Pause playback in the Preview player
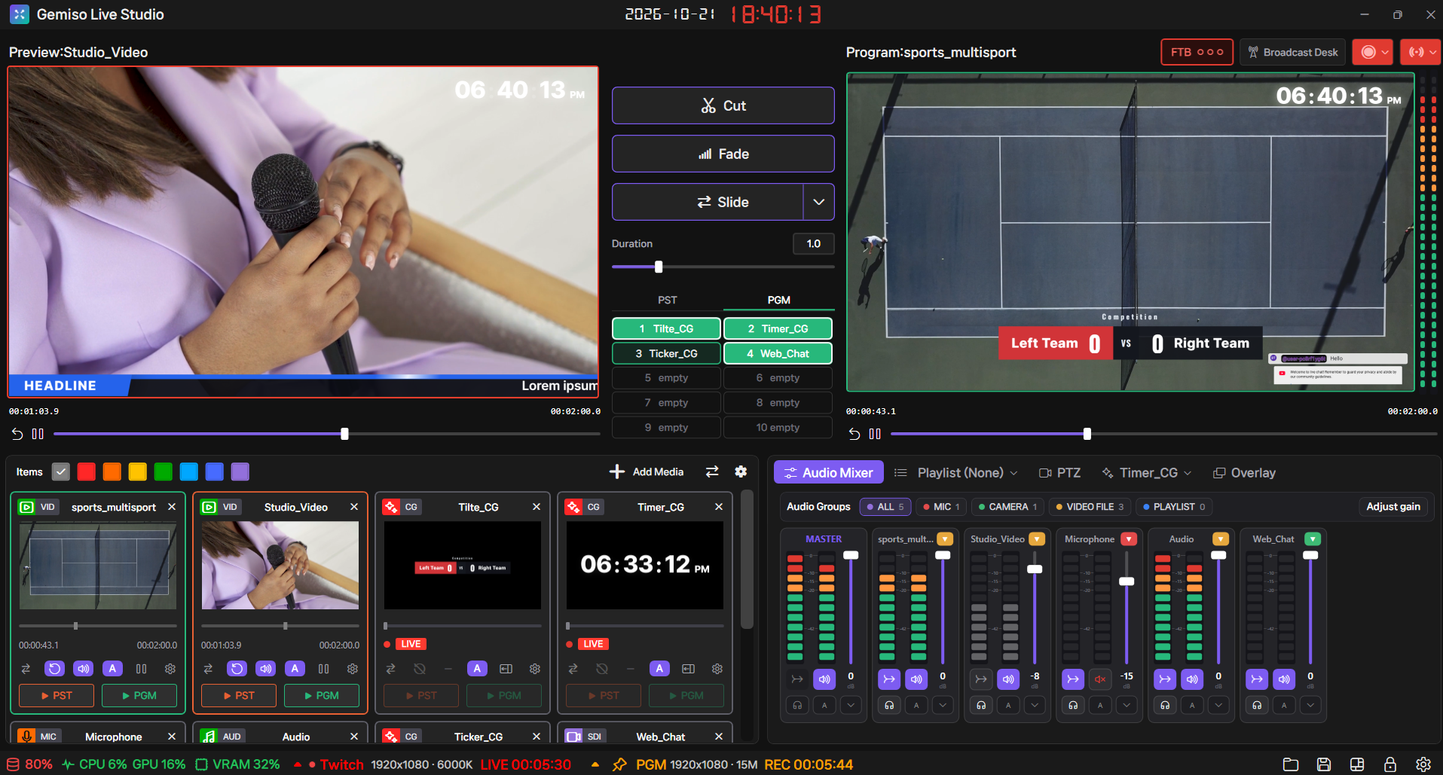Screen dimensions: 1443x775 tap(38, 434)
